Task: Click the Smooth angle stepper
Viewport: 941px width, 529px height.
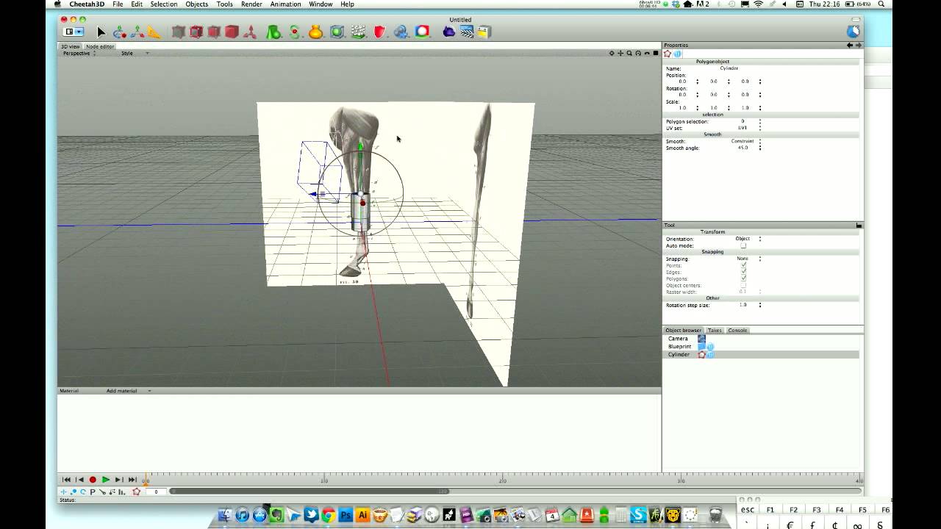Action: click(x=760, y=148)
